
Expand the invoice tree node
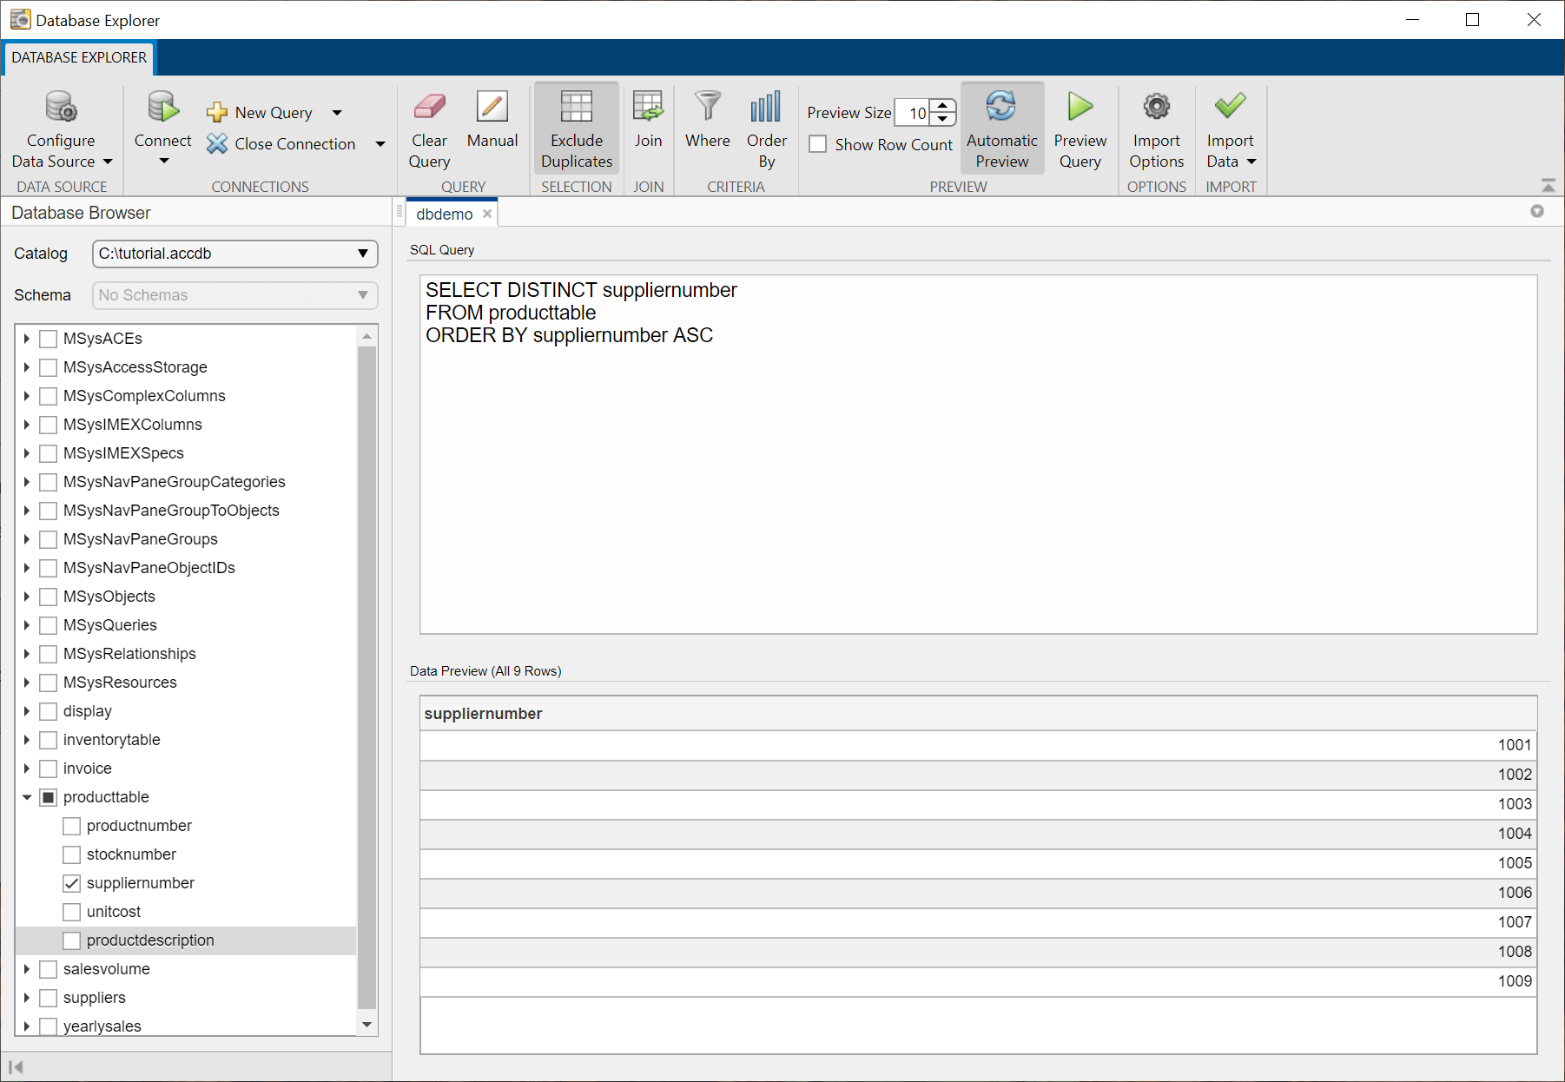[x=27, y=769]
